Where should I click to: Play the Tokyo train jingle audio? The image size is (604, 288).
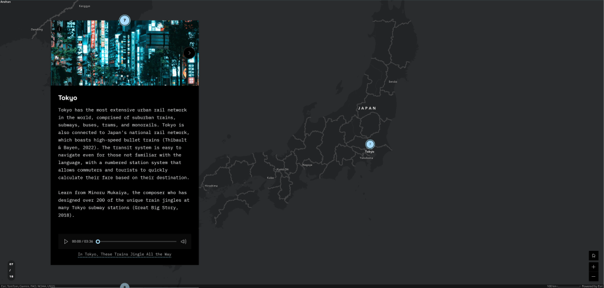(x=66, y=241)
